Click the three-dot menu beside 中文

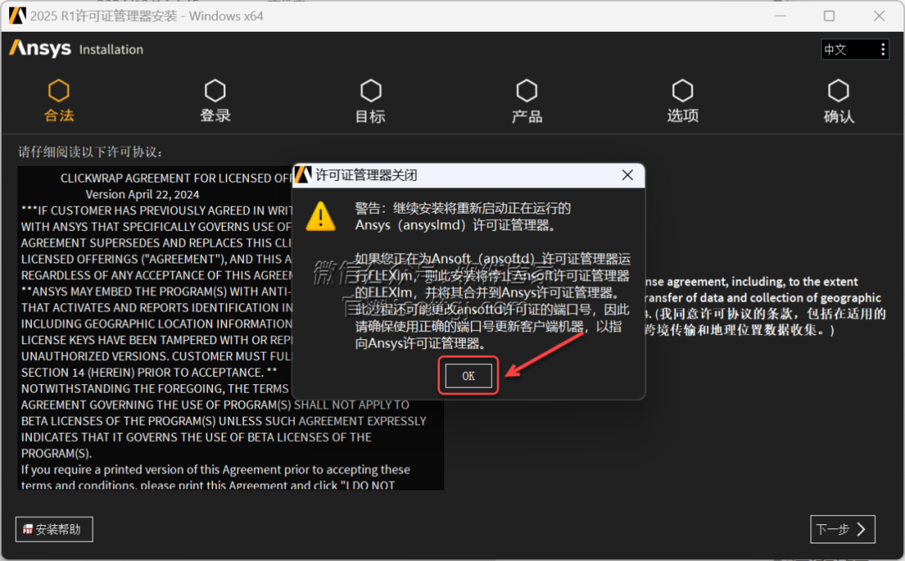pos(882,49)
